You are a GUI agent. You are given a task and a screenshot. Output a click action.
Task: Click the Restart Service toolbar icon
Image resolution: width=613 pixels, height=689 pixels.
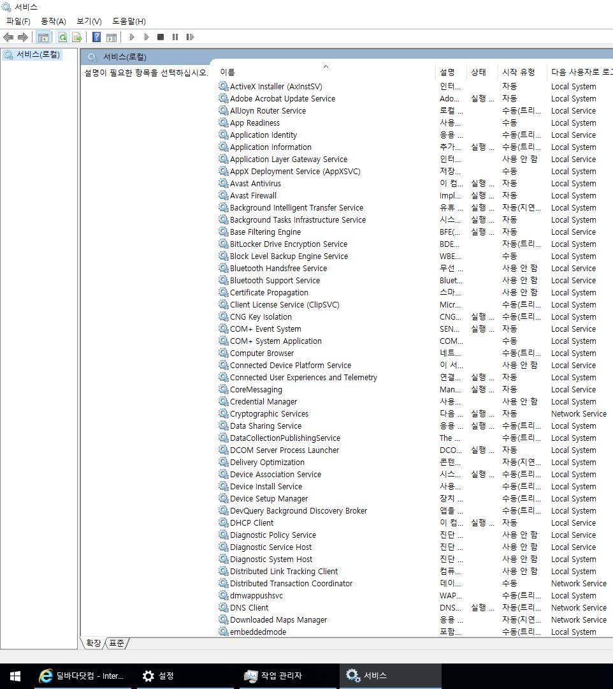click(190, 38)
